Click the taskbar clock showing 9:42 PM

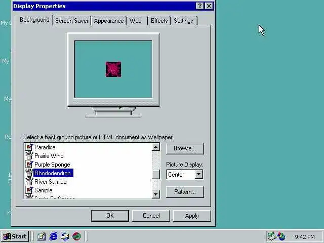pyautogui.click(x=305, y=236)
